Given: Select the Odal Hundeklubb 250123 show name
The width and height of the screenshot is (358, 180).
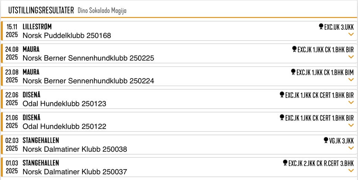Looking at the screenshot, I should (x=65, y=104).
